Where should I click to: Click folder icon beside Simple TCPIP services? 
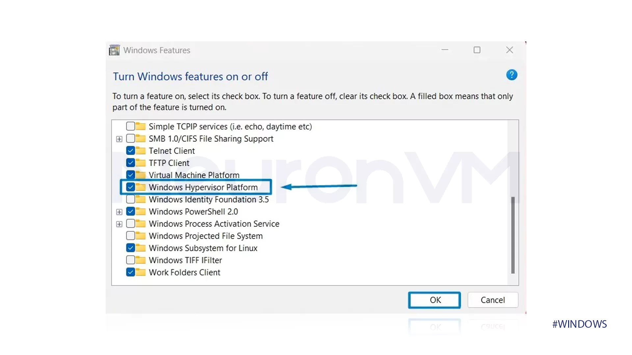point(141,126)
